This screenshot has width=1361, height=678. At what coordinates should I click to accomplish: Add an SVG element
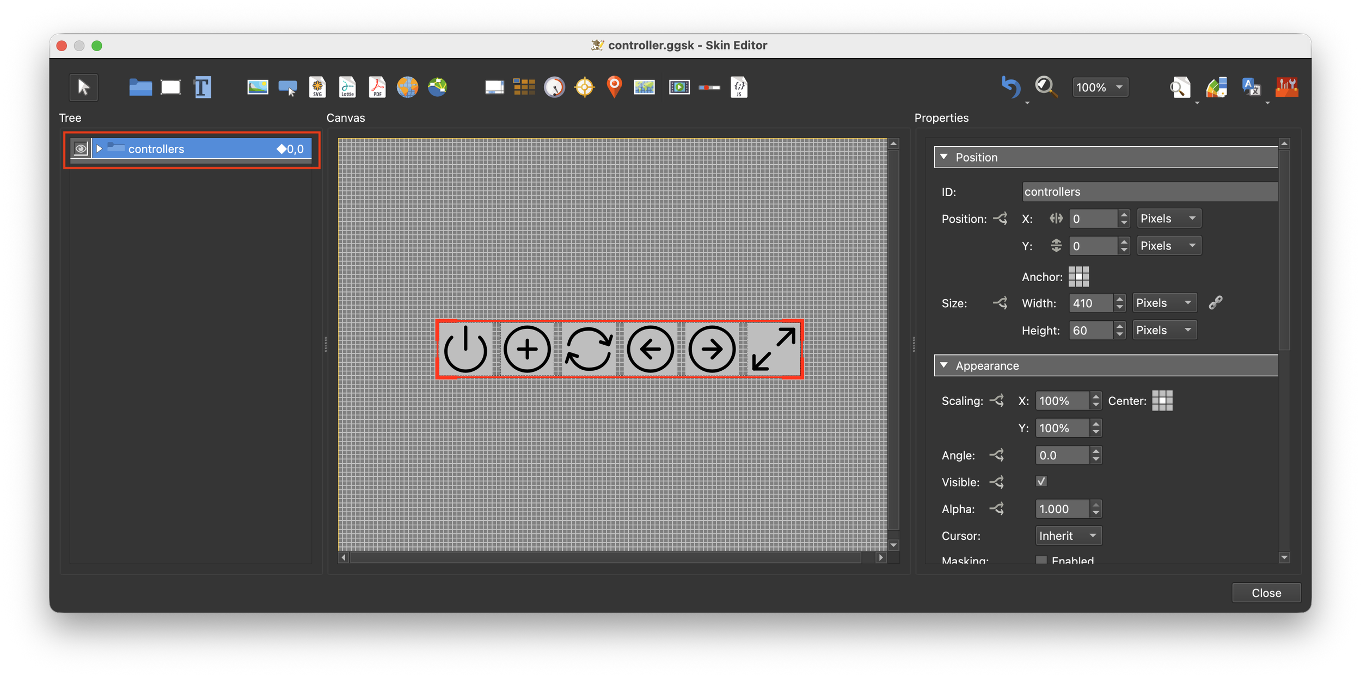(x=317, y=87)
